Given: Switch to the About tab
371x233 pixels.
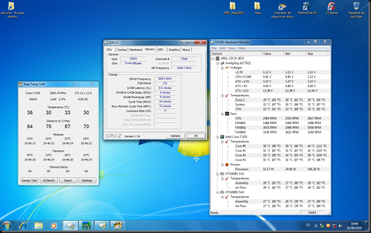Looking at the screenshot, I should 186,50.
